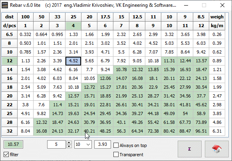Click the result field showing 3.93

point(103,145)
